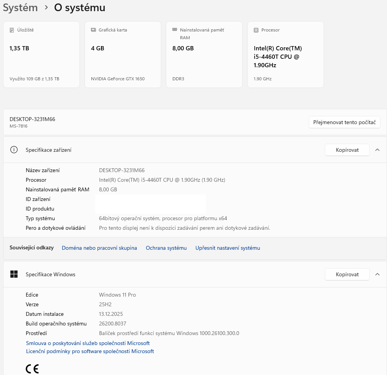
Task: Open Licenční podmínky pro software společnosti Microsoft
Action: click(x=90, y=351)
